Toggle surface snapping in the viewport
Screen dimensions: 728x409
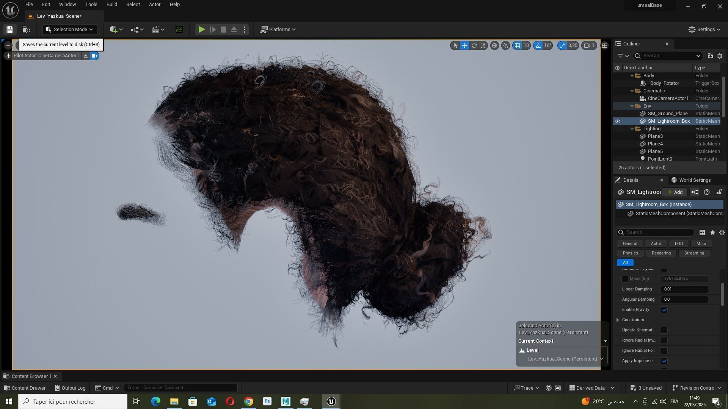click(x=505, y=45)
